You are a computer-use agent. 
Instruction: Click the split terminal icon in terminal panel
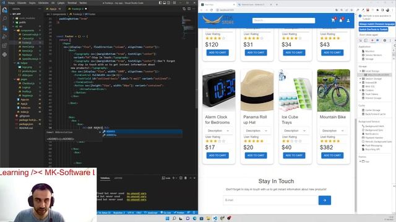181,178
